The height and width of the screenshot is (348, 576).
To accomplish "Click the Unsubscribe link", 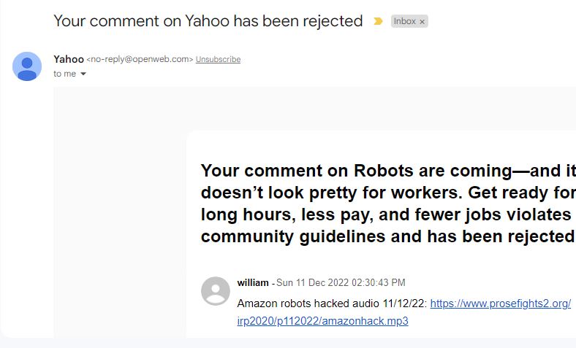I will pyautogui.click(x=219, y=59).
